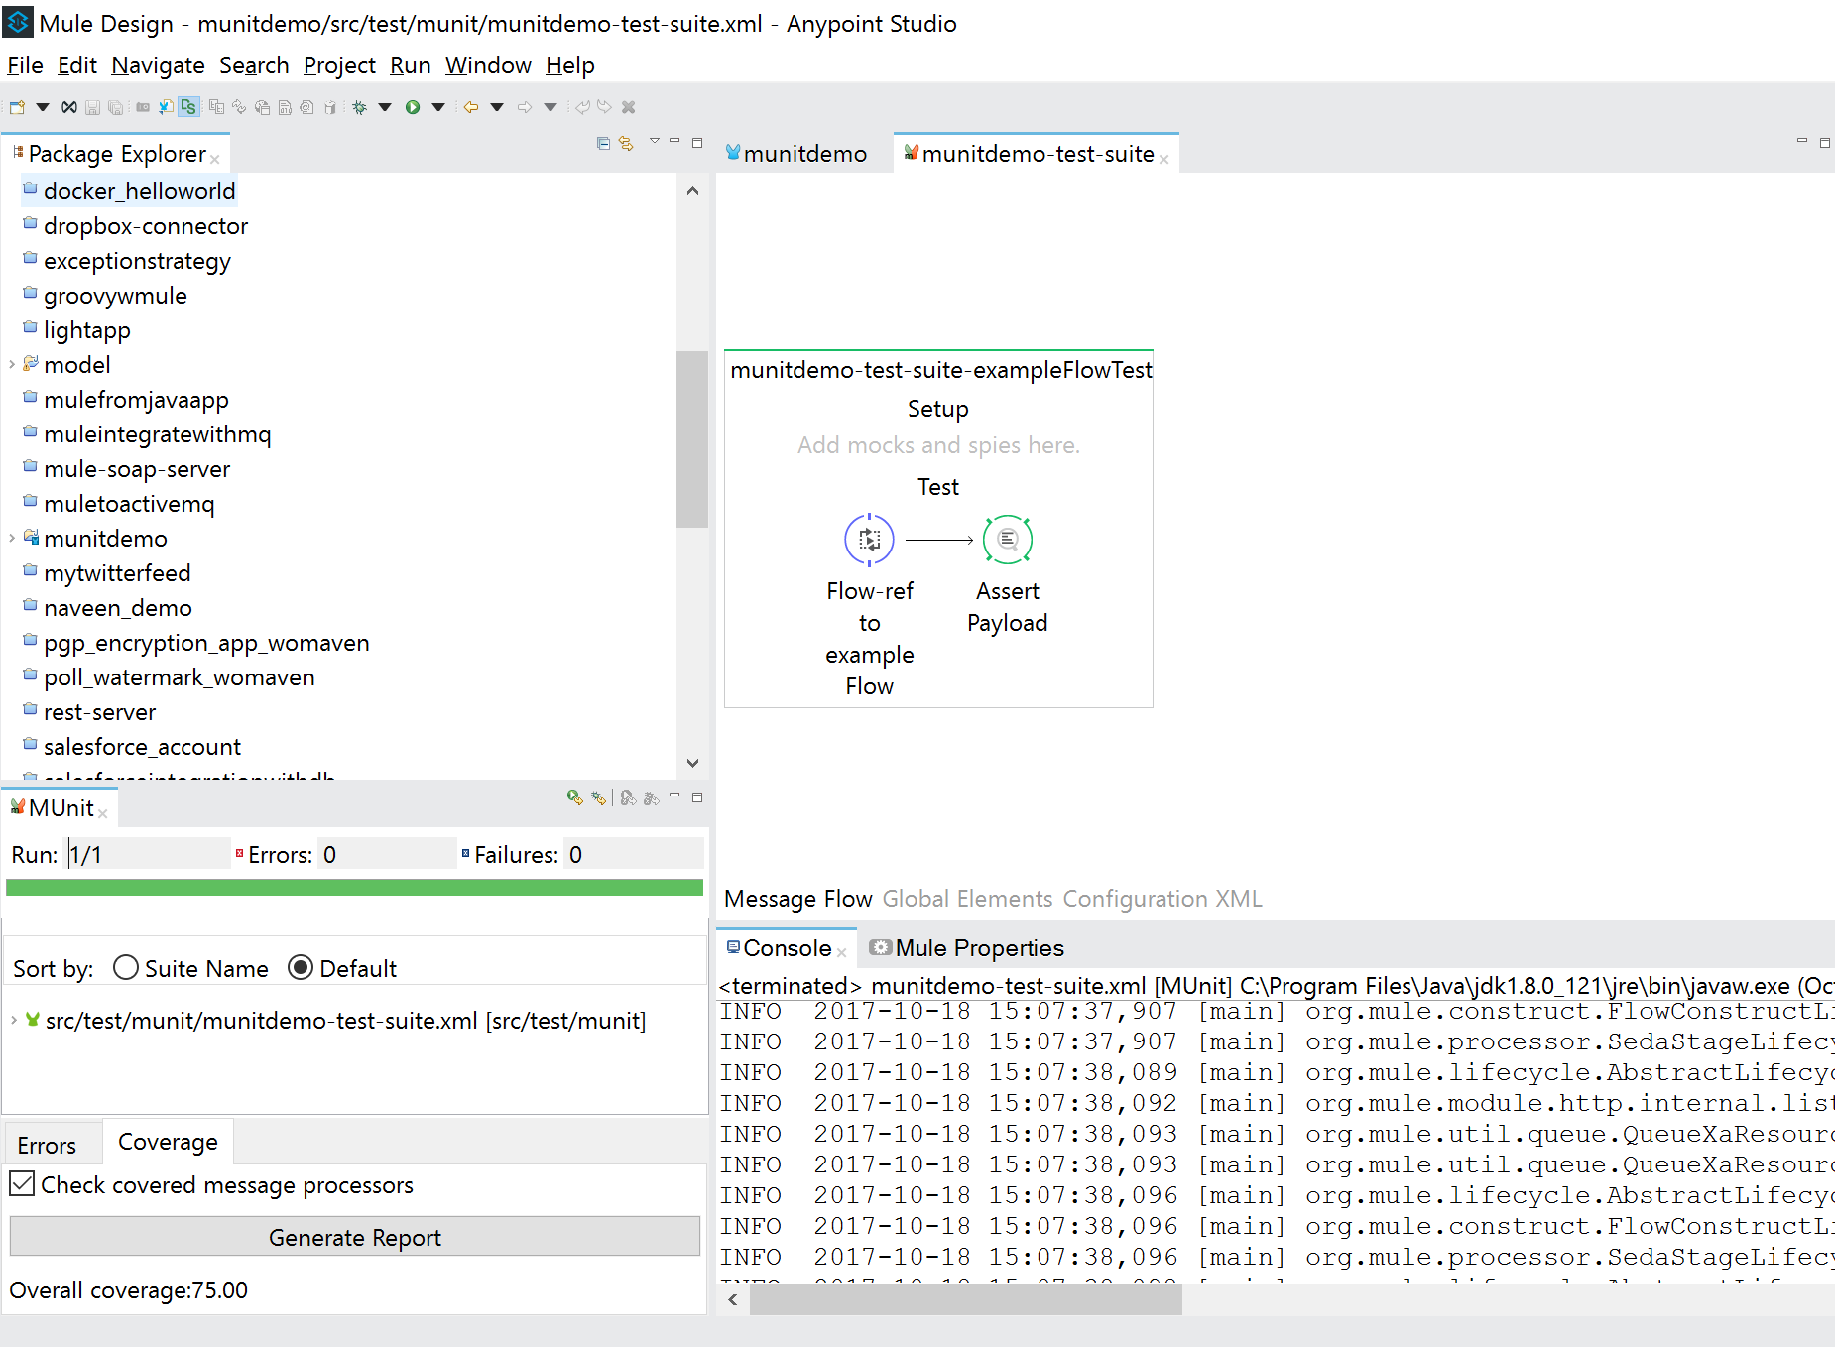Click the green Run play icon

click(413, 107)
